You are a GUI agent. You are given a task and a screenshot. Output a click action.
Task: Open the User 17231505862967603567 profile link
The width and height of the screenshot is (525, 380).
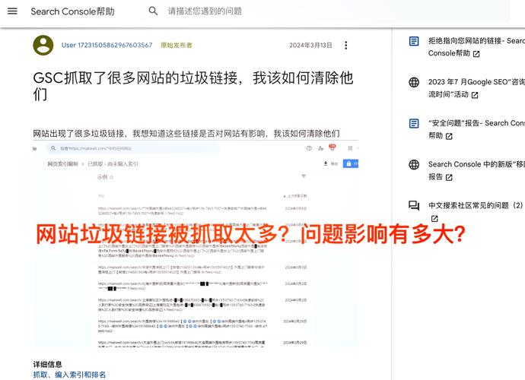tap(107, 45)
